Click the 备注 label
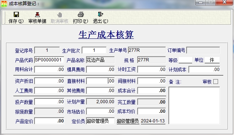Screen dimensions: 234x135 [175, 82]
